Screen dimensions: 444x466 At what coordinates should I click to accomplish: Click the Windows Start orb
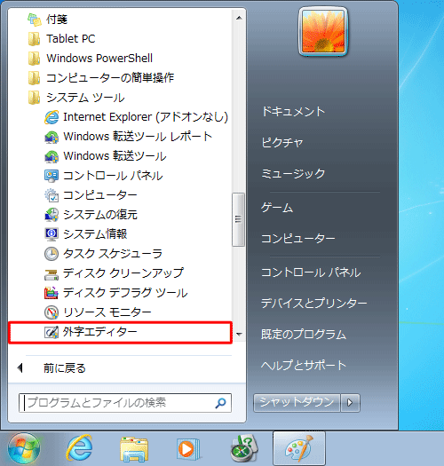(x=24, y=449)
